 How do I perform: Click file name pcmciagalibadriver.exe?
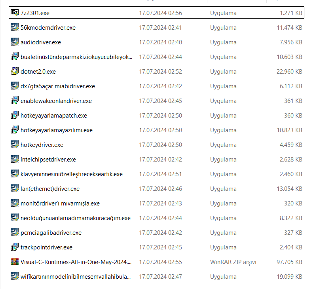51,232
